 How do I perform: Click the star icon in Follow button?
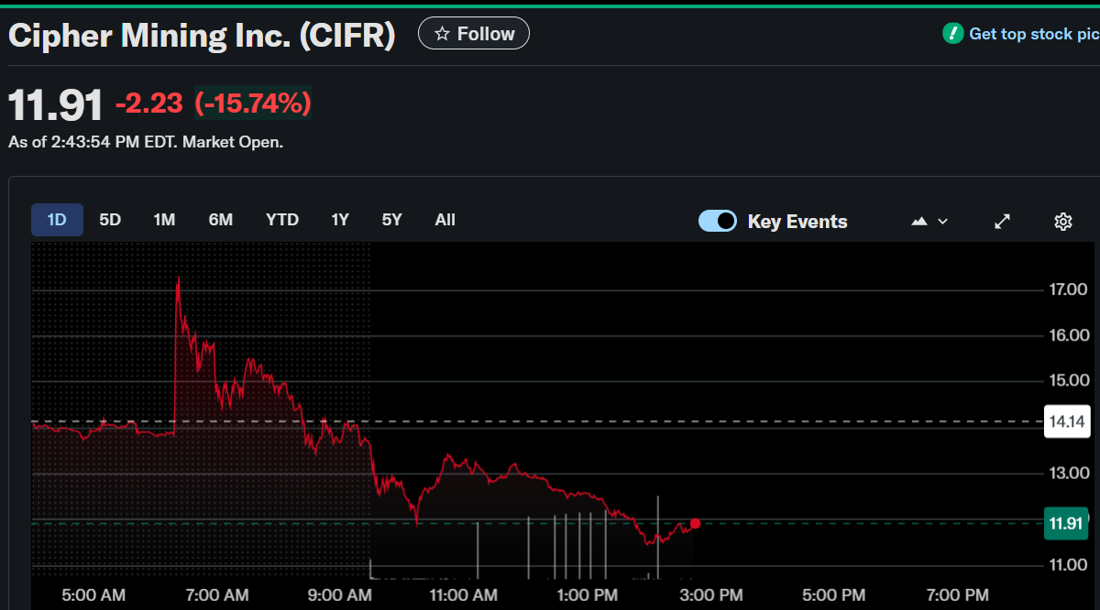click(442, 34)
